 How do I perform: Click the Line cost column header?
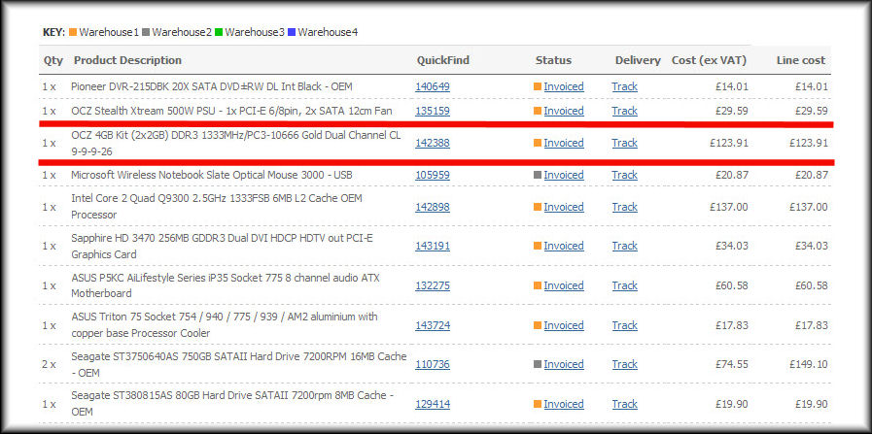pos(801,60)
